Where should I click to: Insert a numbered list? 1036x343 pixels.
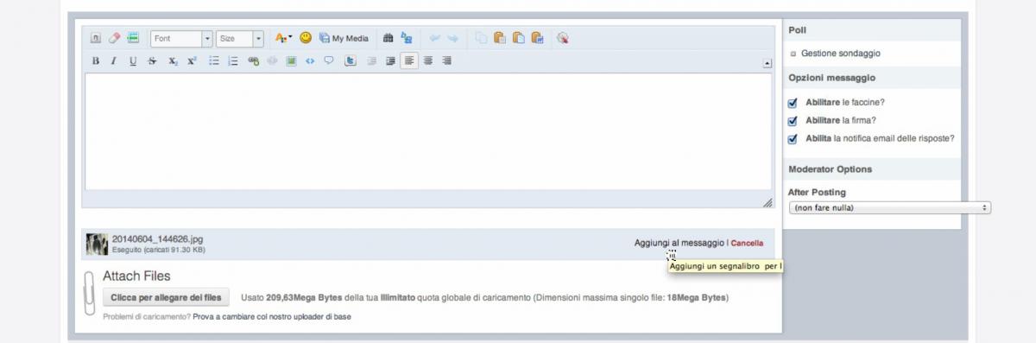pyautogui.click(x=233, y=61)
